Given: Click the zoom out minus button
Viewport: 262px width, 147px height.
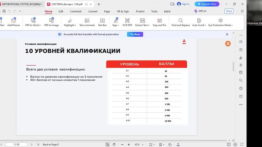Looking at the screenshot, I should [x=122, y=145].
